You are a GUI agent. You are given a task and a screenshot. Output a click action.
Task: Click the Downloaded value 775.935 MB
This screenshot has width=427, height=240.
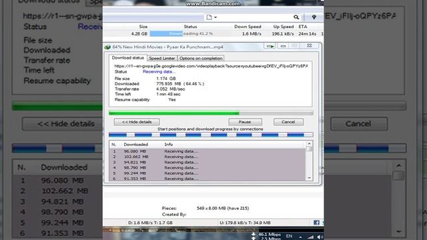click(x=180, y=84)
